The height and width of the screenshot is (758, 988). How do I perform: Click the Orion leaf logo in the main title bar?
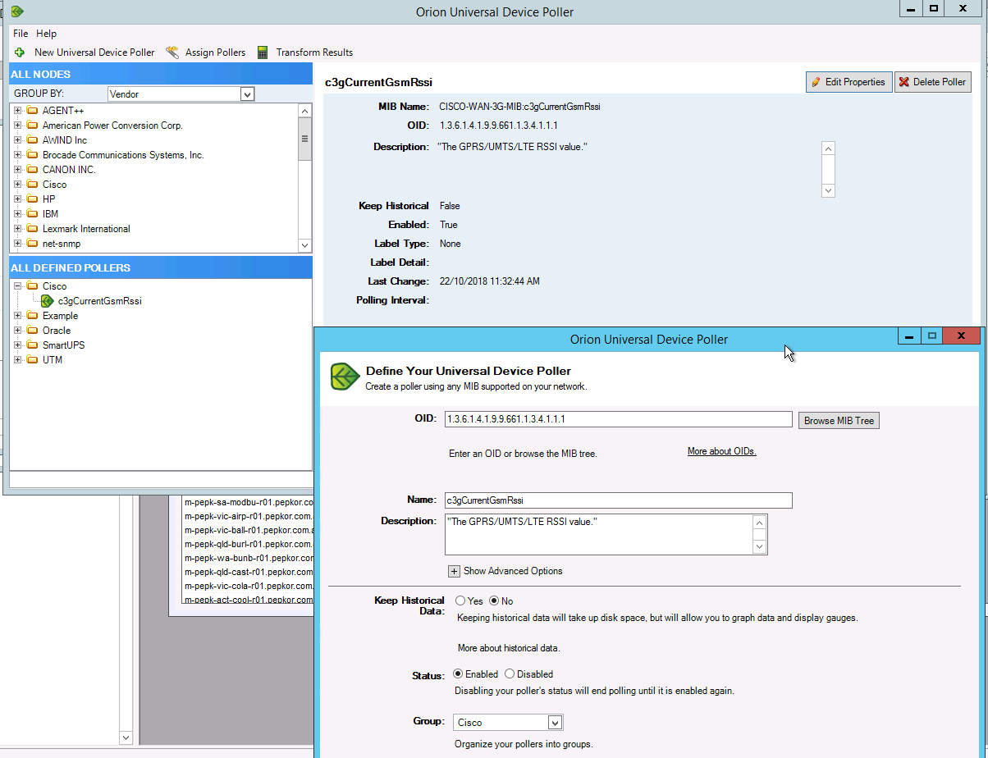click(17, 11)
